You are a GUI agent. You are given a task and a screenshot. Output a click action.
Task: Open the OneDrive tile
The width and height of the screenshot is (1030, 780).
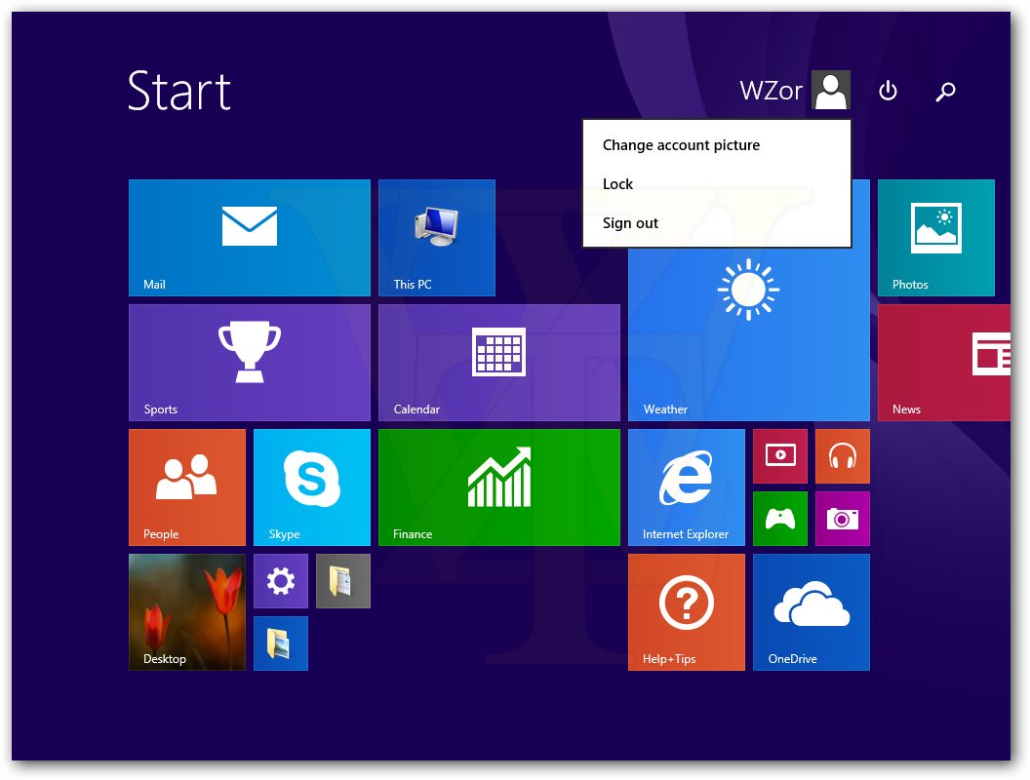[x=812, y=612]
